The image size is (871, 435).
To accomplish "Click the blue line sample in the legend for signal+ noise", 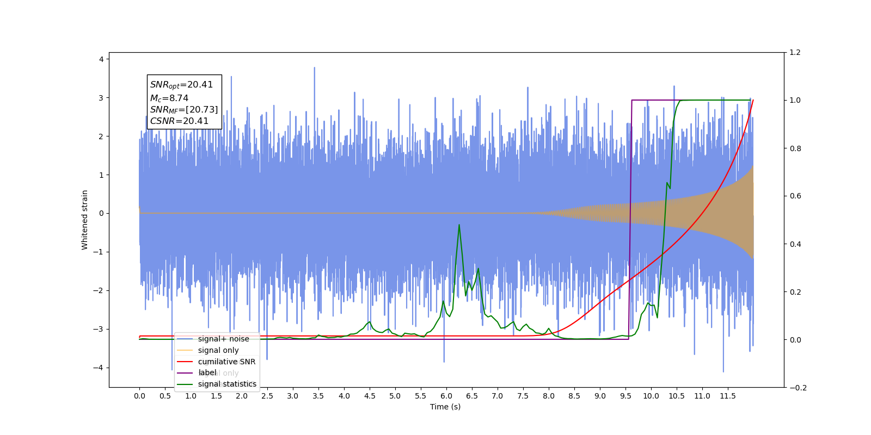I will click(185, 339).
